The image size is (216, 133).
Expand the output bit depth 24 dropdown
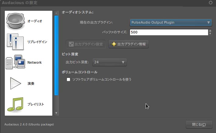pos(109,62)
